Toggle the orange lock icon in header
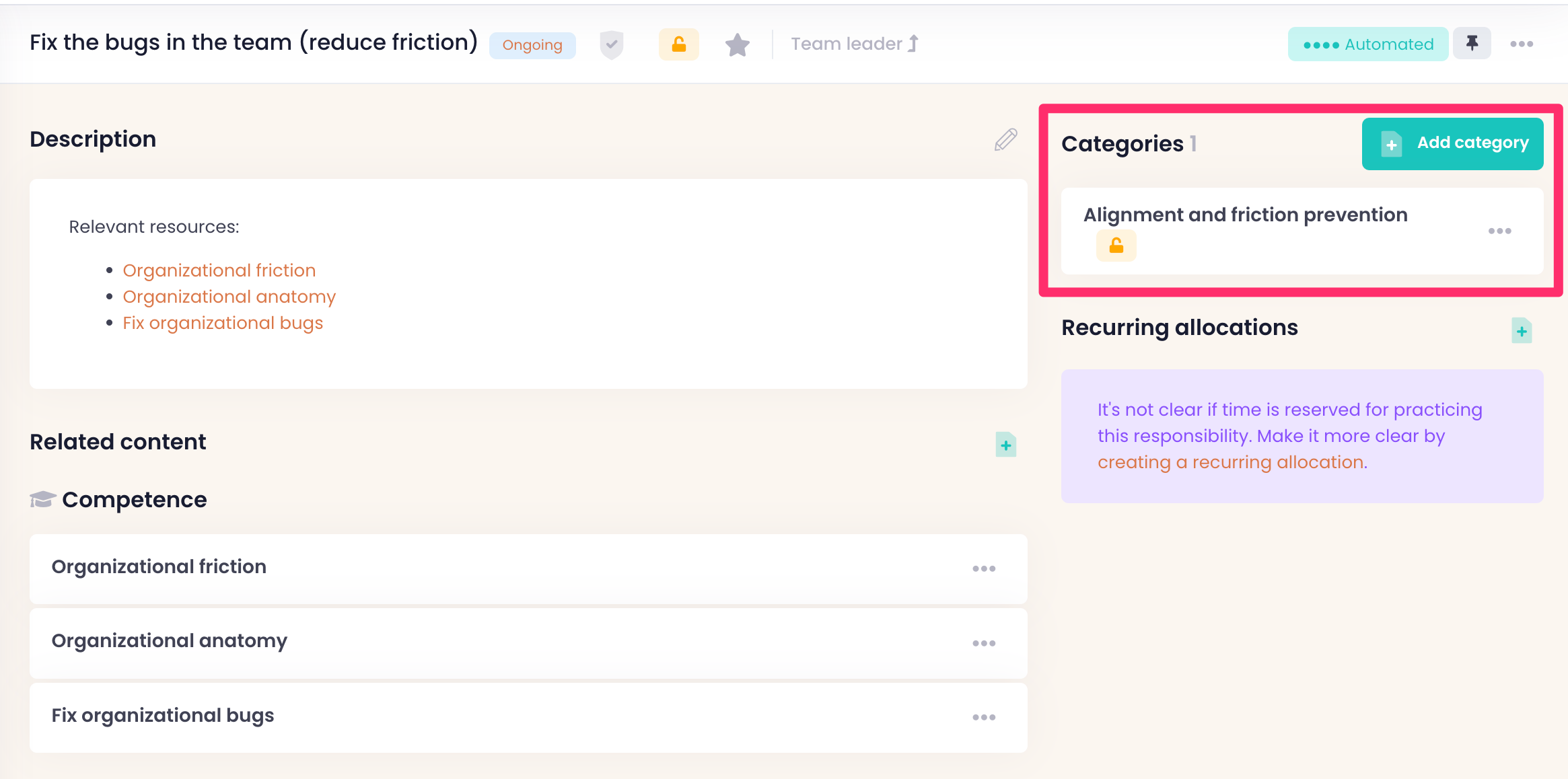 coord(678,45)
